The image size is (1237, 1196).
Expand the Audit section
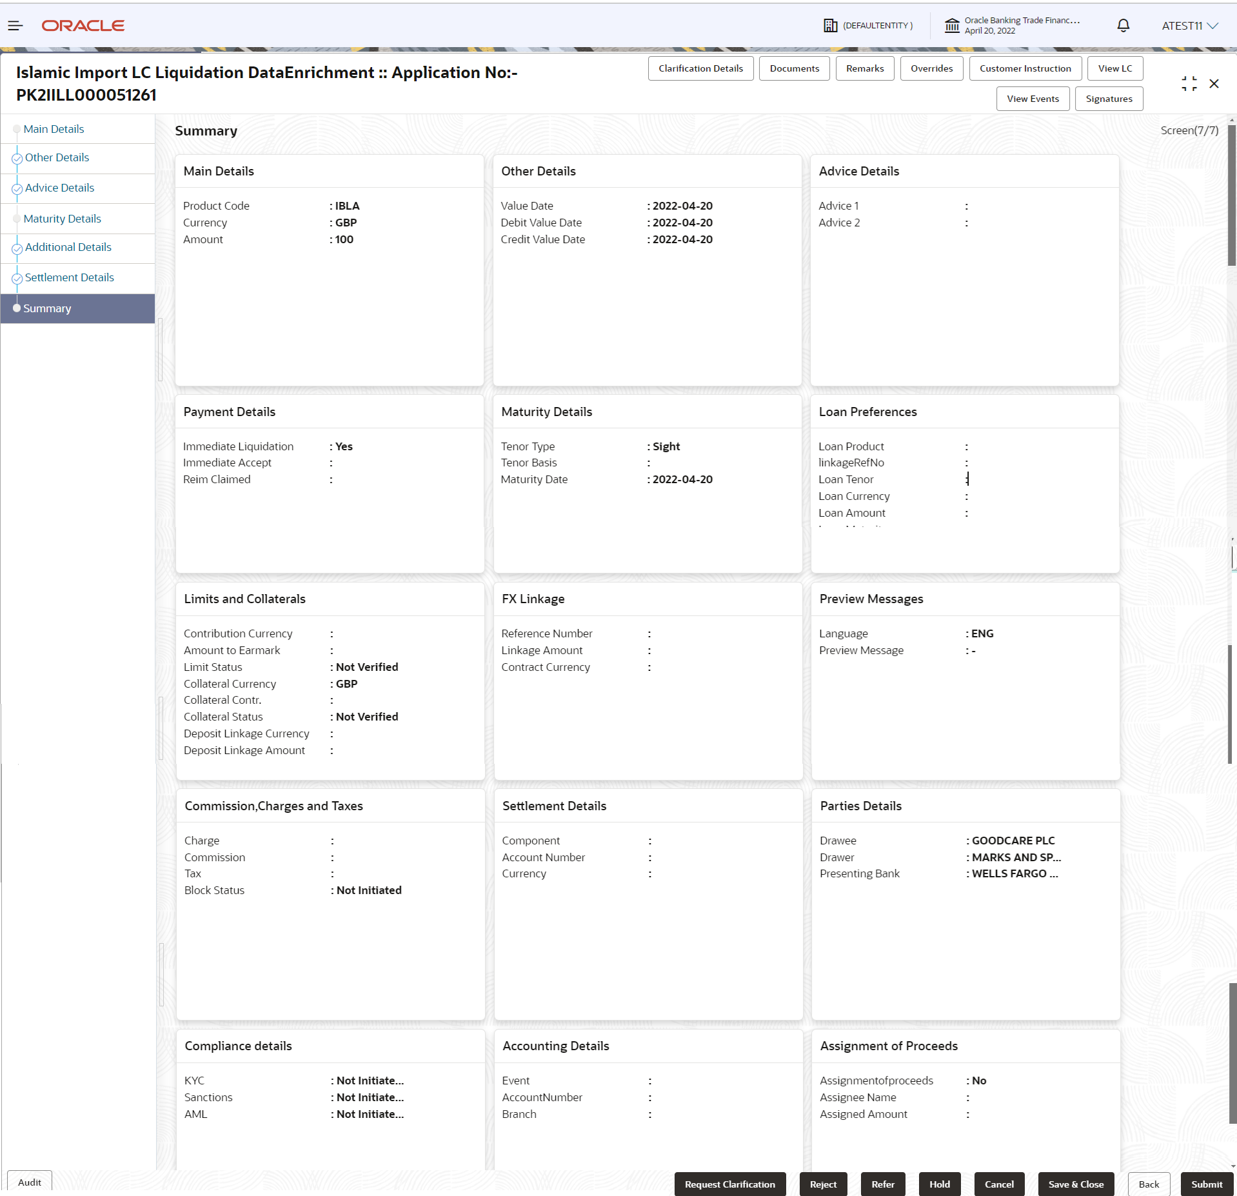click(x=30, y=1182)
